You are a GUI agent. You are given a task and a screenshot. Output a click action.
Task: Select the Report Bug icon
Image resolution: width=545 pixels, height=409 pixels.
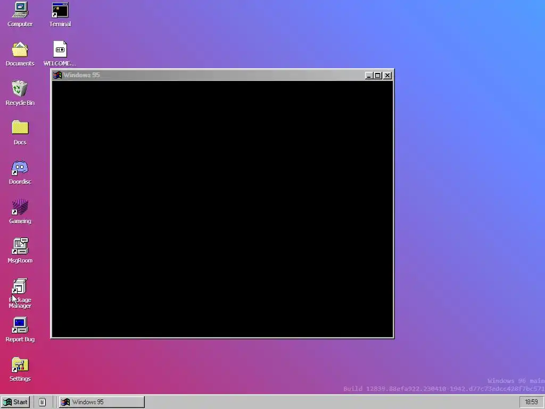20,330
